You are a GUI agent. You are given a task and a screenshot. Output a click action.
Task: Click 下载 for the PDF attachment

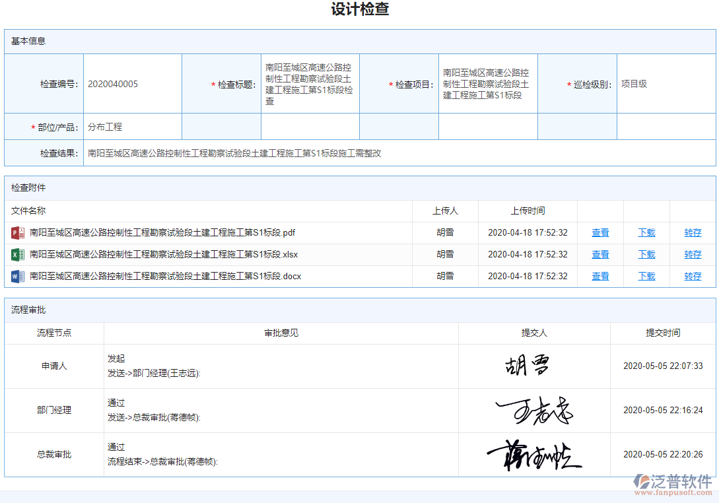(x=646, y=232)
